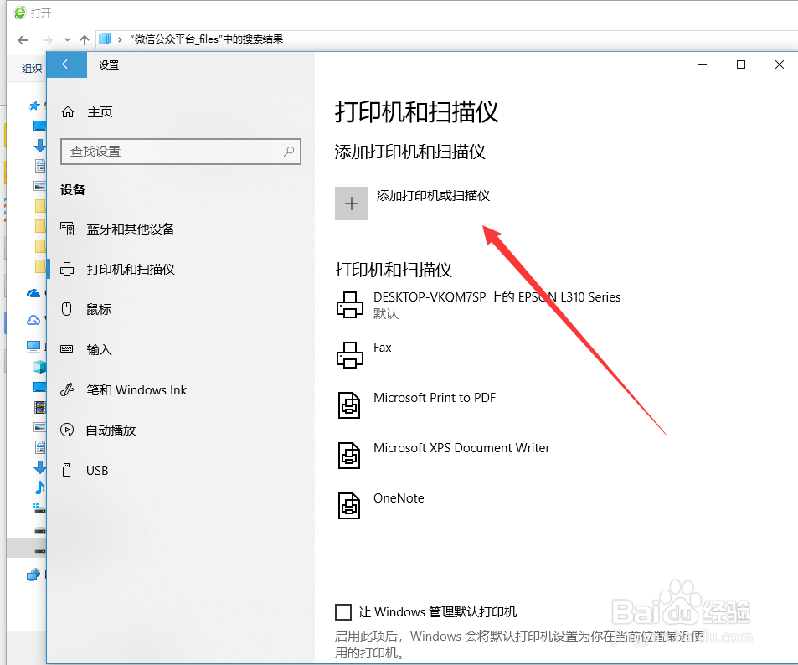Click the keyboard icon beside 输入
Screen dimensions: 798x665
(x=67, y=348)
